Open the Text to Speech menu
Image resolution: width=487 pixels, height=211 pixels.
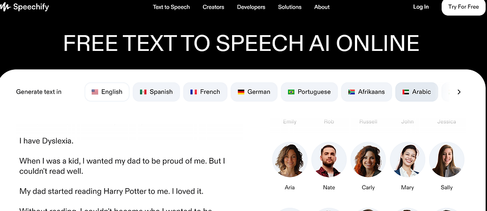click(x=171, y=7)
